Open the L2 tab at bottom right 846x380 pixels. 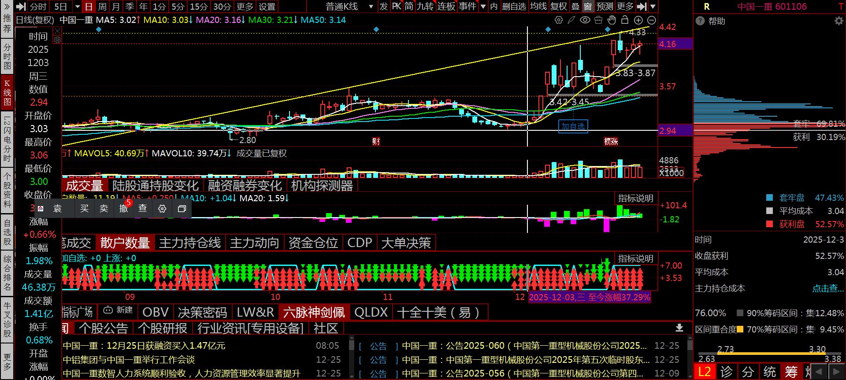705,372
